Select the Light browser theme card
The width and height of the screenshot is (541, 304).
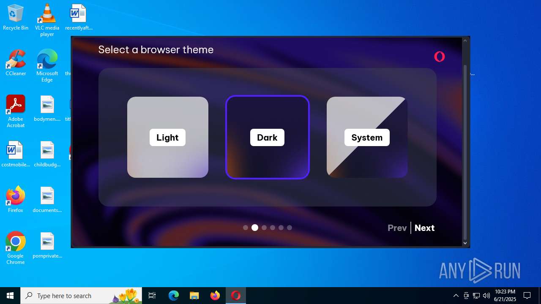168,137
